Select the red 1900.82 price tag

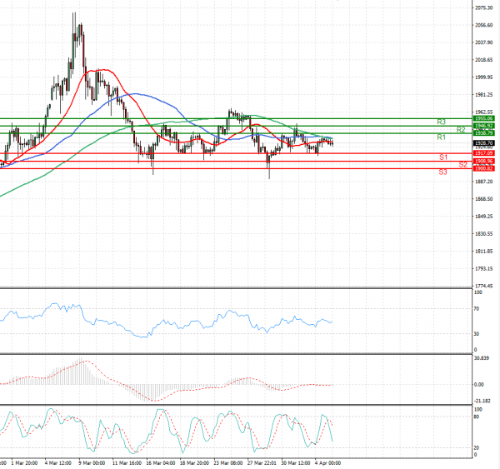point(483,168)
